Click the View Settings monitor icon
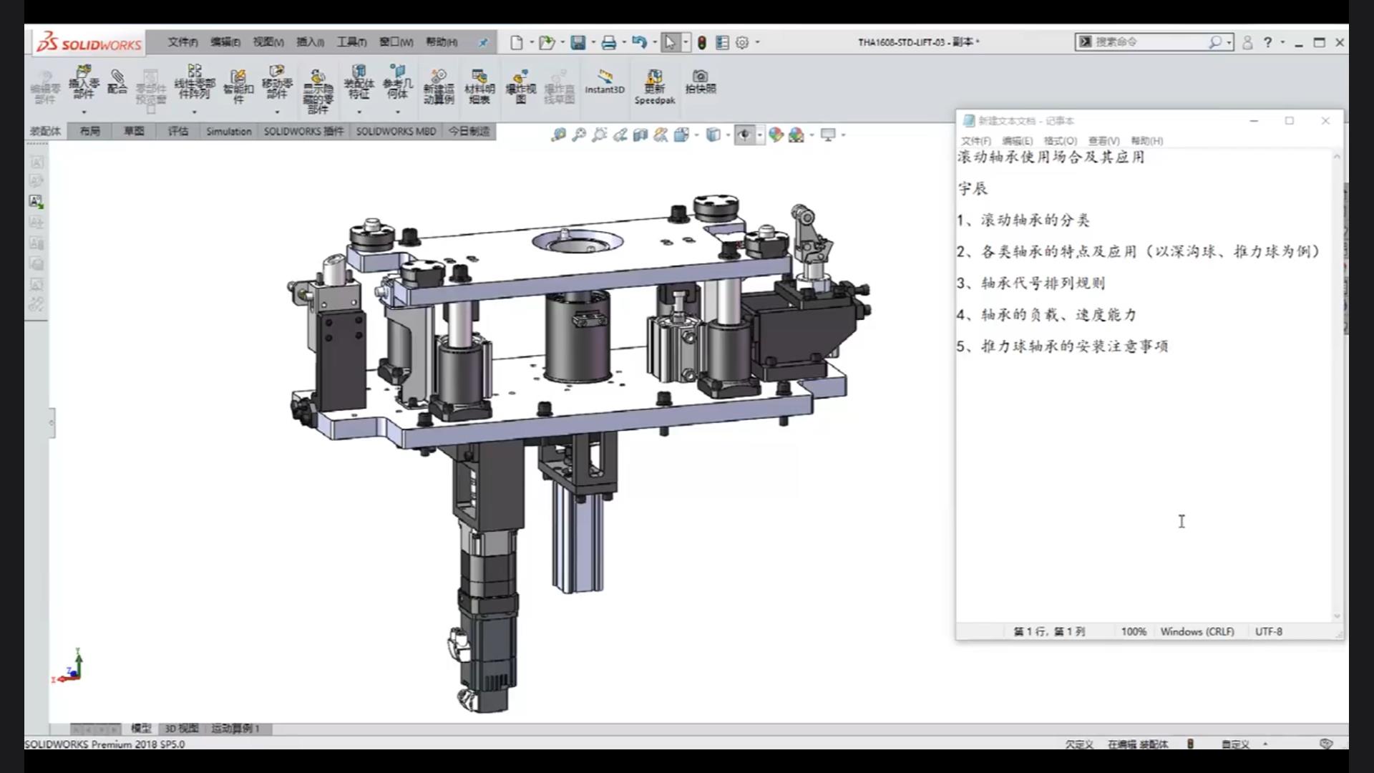 click(x=828, y=135)
